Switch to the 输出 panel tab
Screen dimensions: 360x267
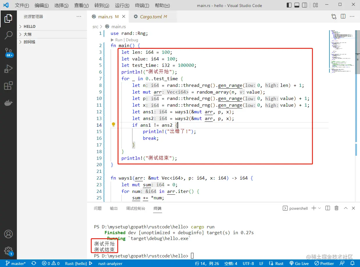click(x=114, y=208)
